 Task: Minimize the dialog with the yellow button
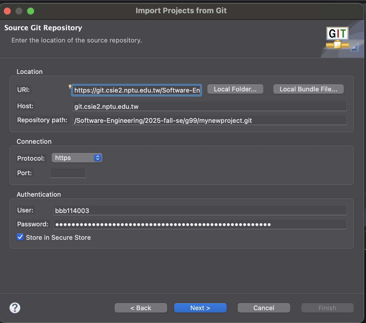19,11
